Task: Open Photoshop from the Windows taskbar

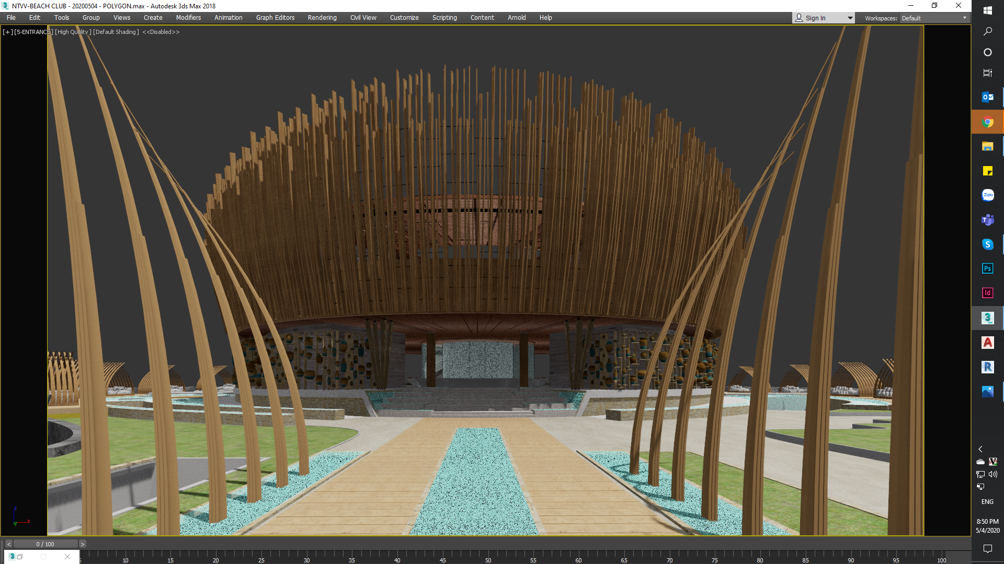Action: coord(987,268)
